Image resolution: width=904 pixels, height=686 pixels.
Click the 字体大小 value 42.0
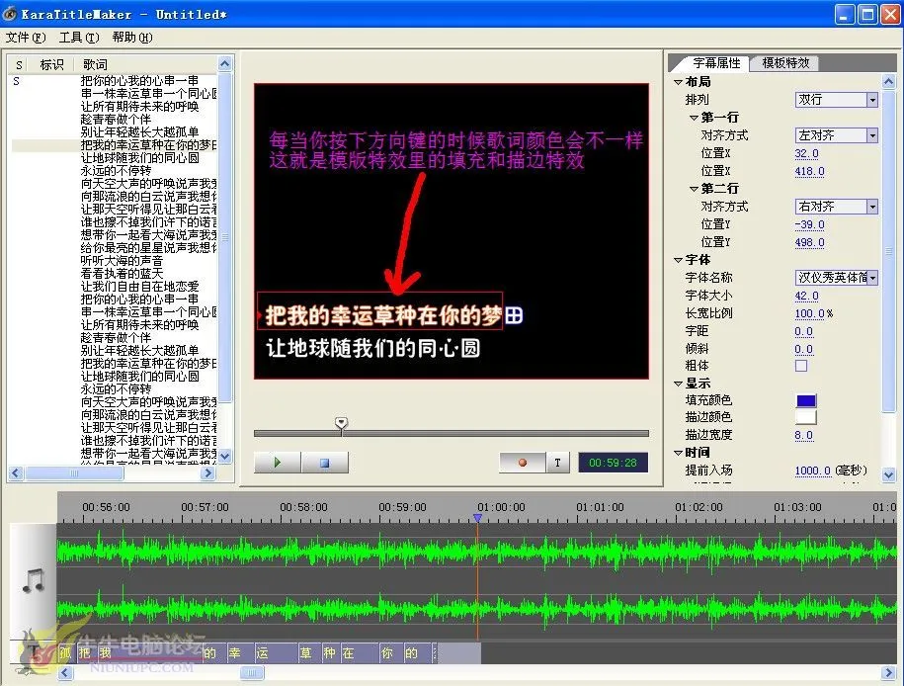806,296
